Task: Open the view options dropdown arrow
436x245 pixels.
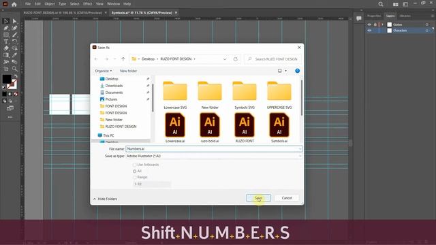Action: pyautogui.click(x=285, y=71)
